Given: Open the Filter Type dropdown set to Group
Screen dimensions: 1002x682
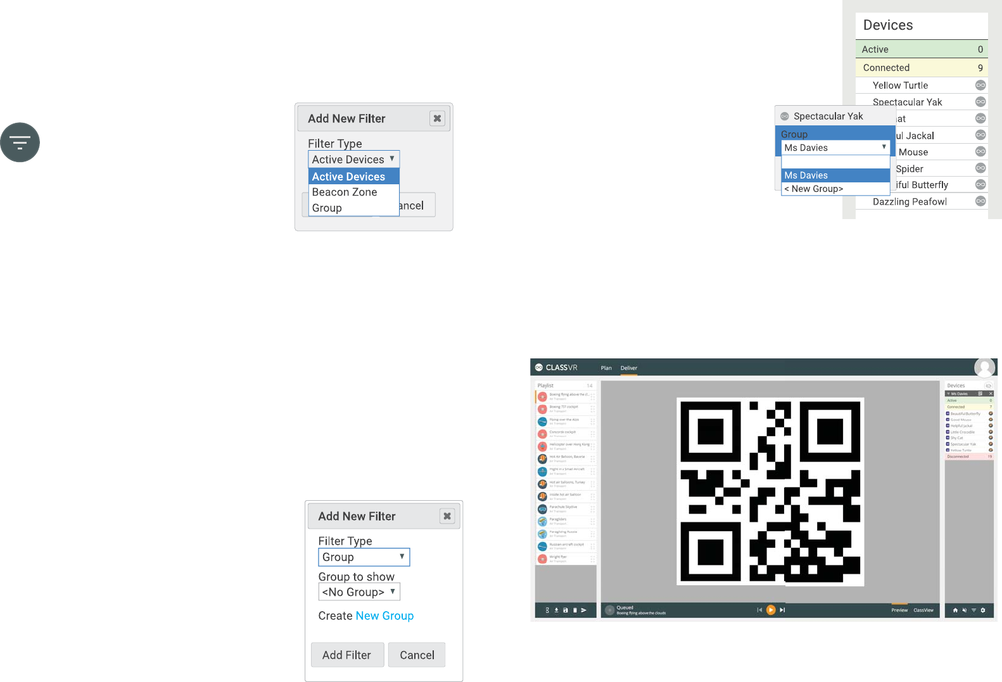Looking at the screenshot, I should [x=364, y=557].
